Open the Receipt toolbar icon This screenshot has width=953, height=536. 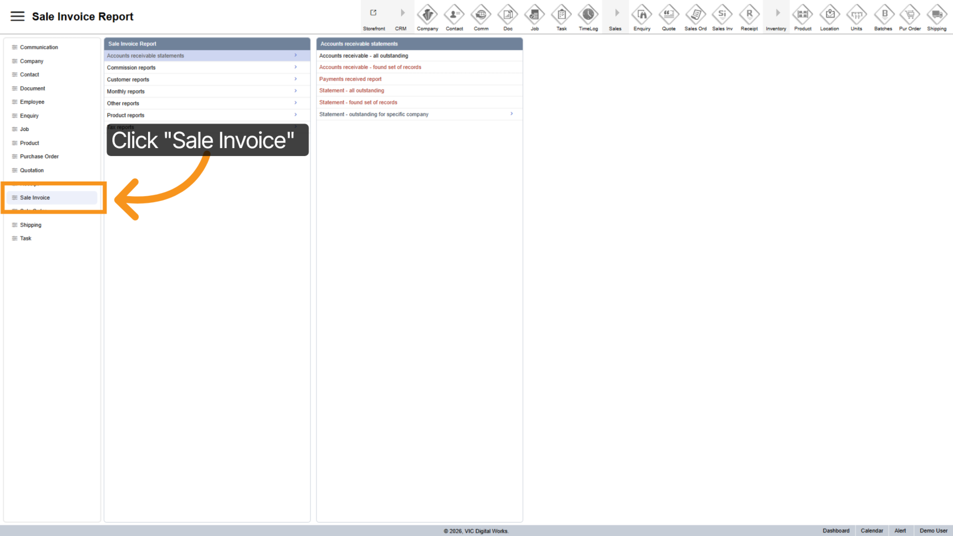point(749,14)
